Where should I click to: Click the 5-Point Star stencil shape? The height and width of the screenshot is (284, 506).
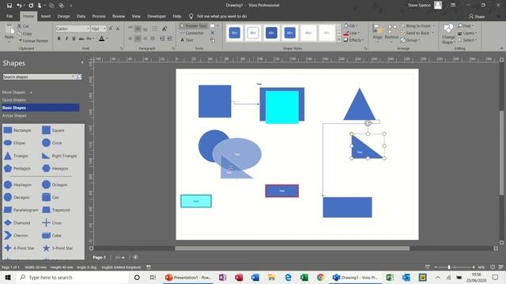pyautogui.click(x=58, y=248)
